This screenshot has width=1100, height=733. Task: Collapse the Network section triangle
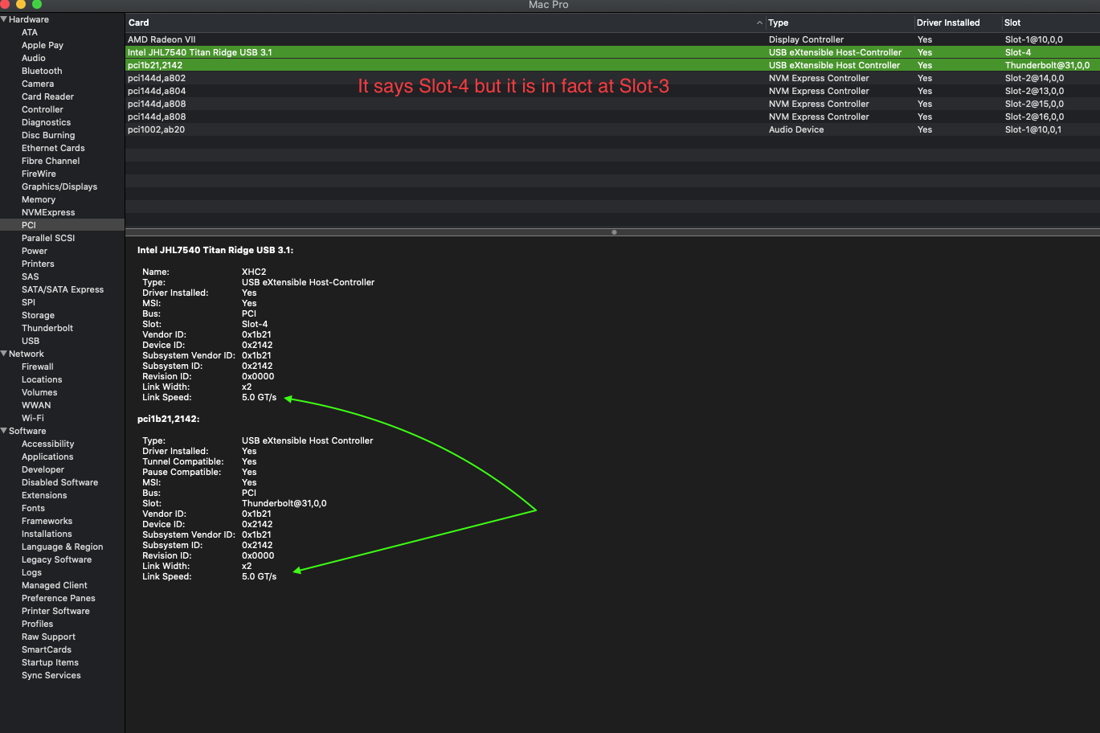tap(4, 354)
